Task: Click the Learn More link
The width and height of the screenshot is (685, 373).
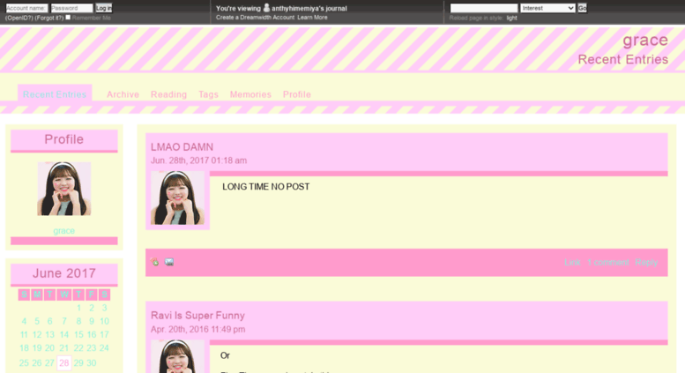Action: (312, 18)
